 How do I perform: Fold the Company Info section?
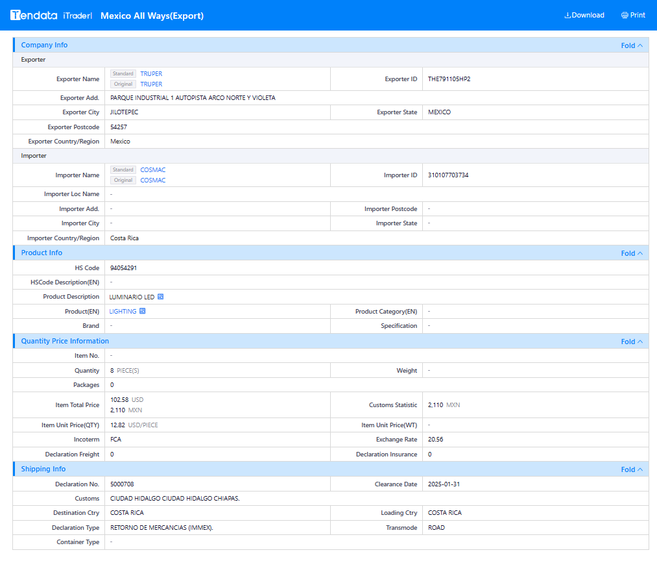pos(632,45)
